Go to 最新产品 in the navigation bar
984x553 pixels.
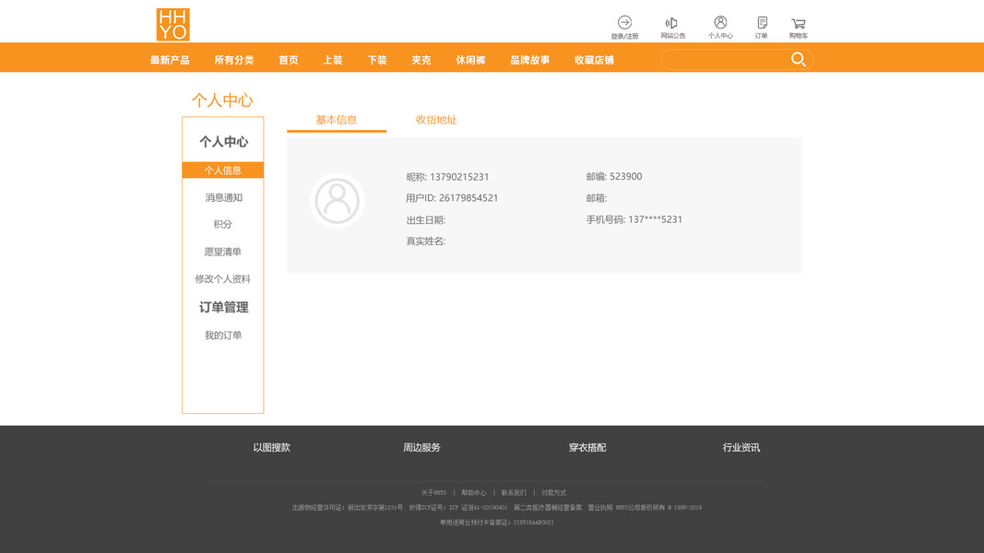point(170,60)
